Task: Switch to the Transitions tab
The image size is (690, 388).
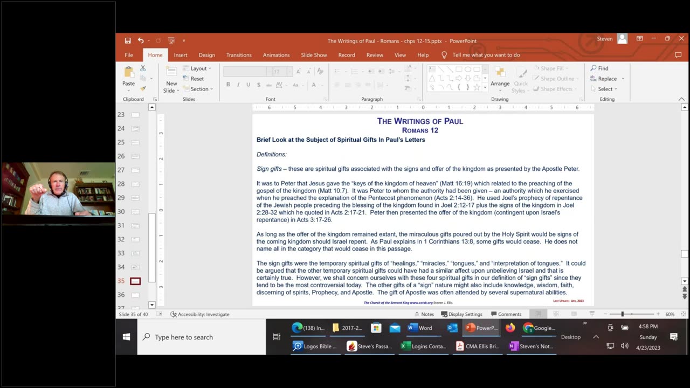Action: pos(239,55)
